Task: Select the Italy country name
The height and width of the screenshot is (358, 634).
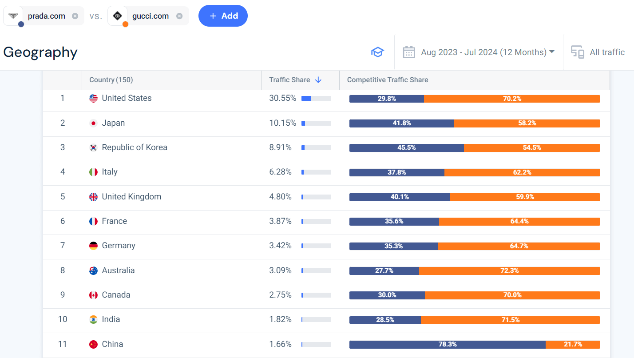Action: (x=110, y=172)
